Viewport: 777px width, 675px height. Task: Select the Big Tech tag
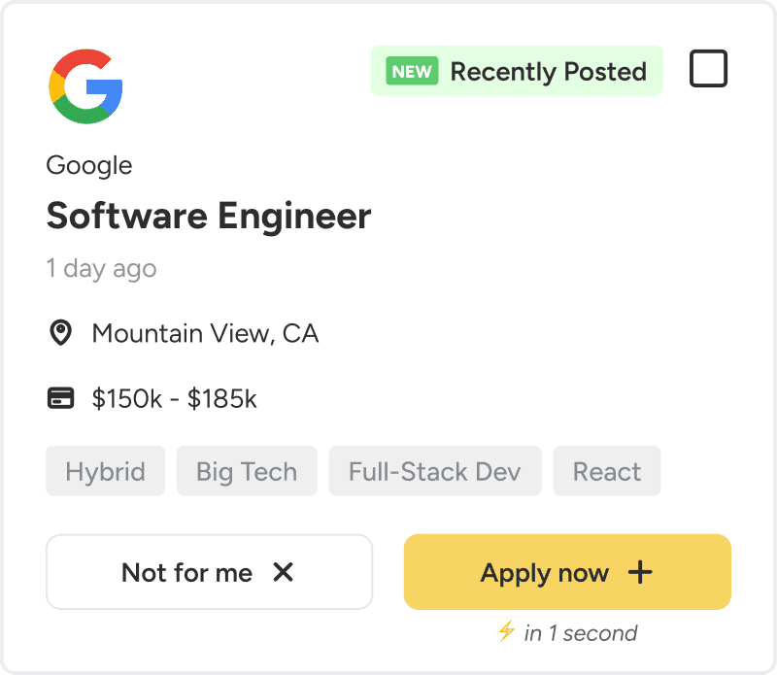(x=247, y=472)
